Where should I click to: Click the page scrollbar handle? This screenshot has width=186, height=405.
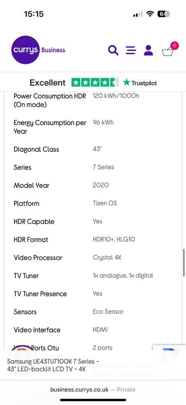(x=184, y=263)
